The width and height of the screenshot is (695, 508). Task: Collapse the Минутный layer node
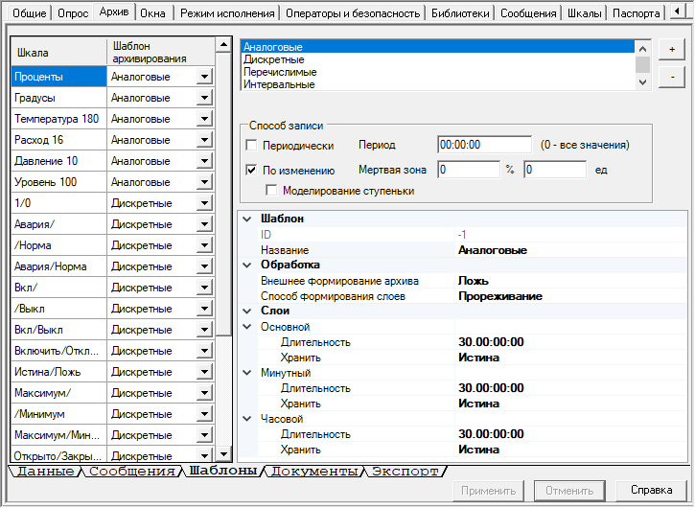(x=247, y=373)
